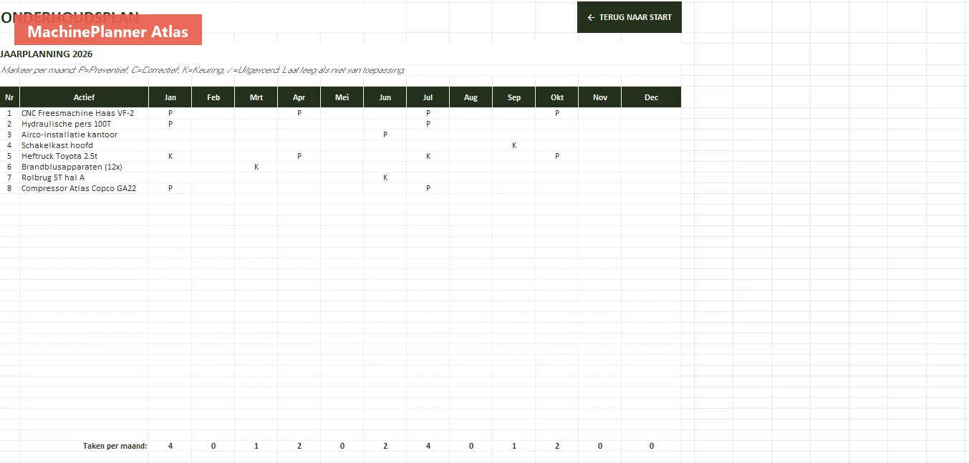Select the 'Schakelkast hoofd' asset cell
This screenshot has width=969, height=463.
[x=84, y=145]
